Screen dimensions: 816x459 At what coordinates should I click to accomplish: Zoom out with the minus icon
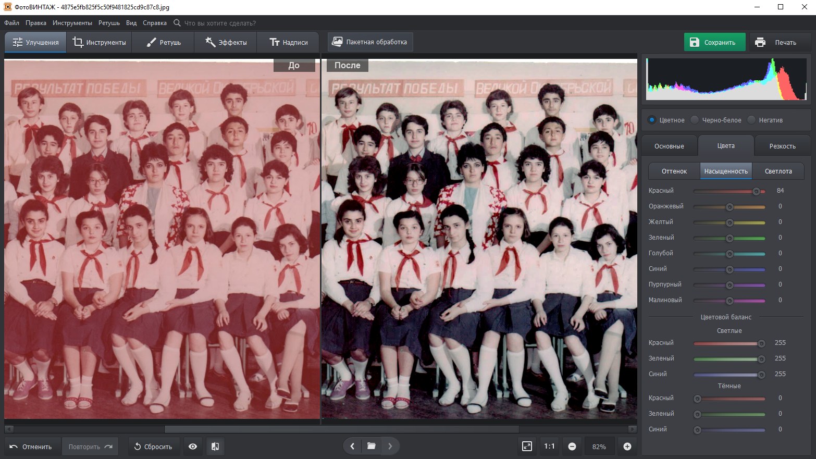[572, 446]
